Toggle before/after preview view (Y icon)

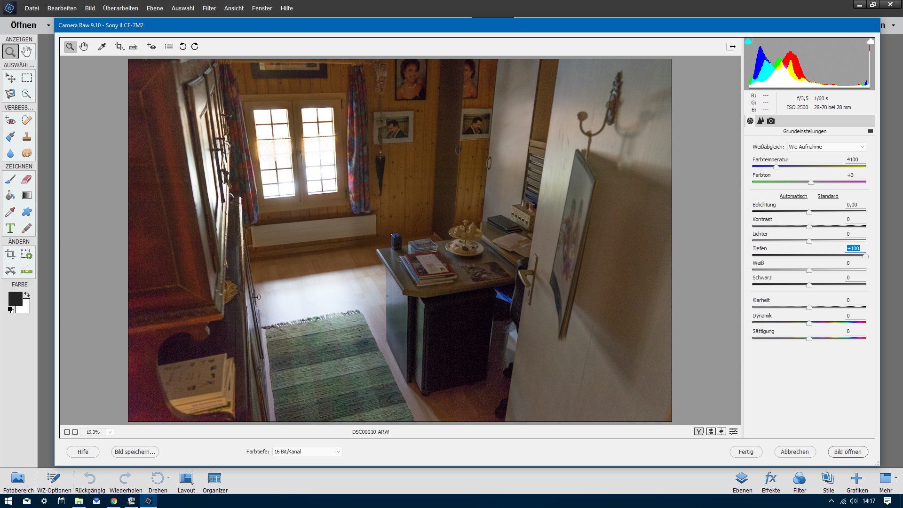pos(699,431)
